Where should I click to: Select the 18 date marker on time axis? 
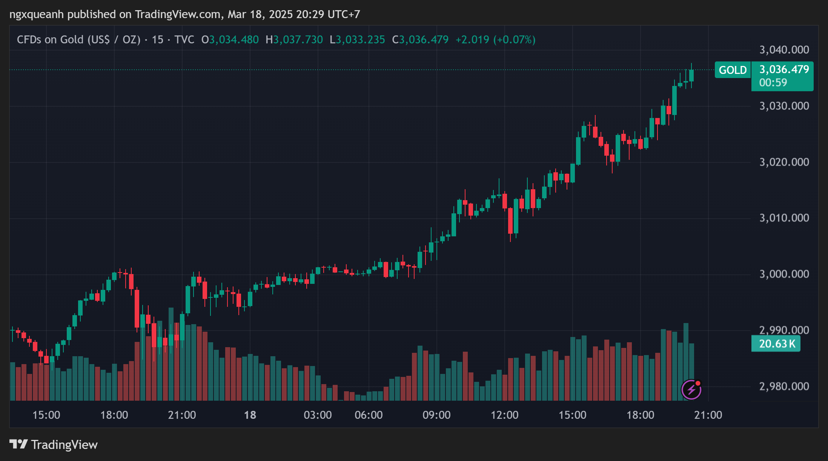(250, 415)
